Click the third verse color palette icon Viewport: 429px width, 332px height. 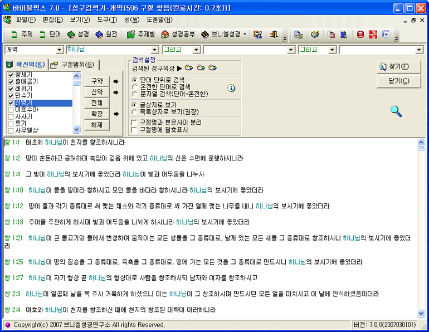[213, 67]
